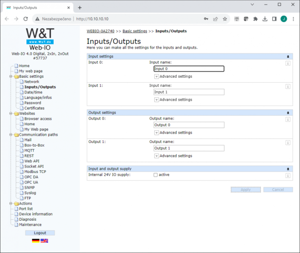
Task: Expand Actions tree folder
Action: coord(11,204)
